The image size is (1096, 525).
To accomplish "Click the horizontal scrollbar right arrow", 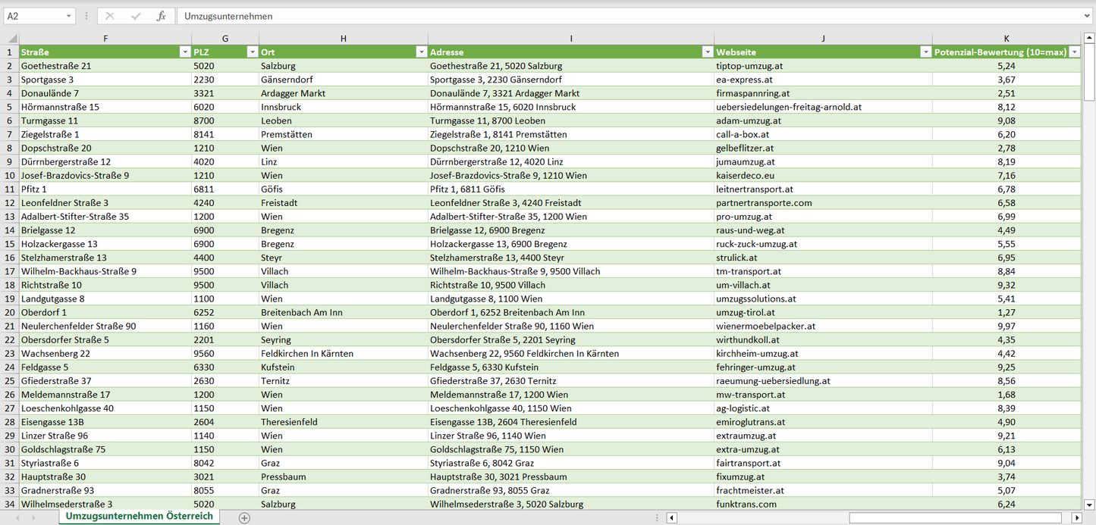I will point(1076,517).
